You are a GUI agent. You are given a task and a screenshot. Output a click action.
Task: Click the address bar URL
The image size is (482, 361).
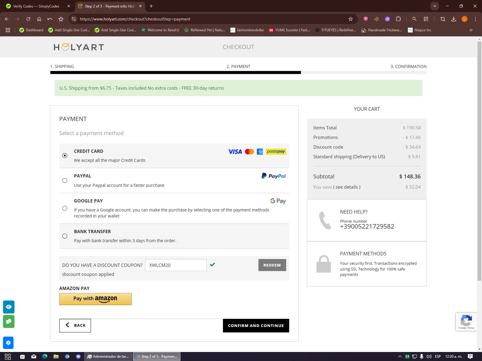[135, 19]
